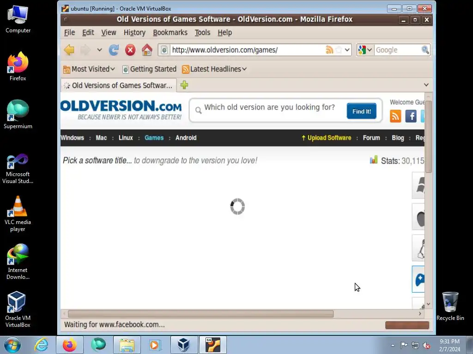Viewport: 473px width, 354px height.
Task: Expand the address bar URL history dropdown
Action: pyautogui.click(x=347, y=50)
